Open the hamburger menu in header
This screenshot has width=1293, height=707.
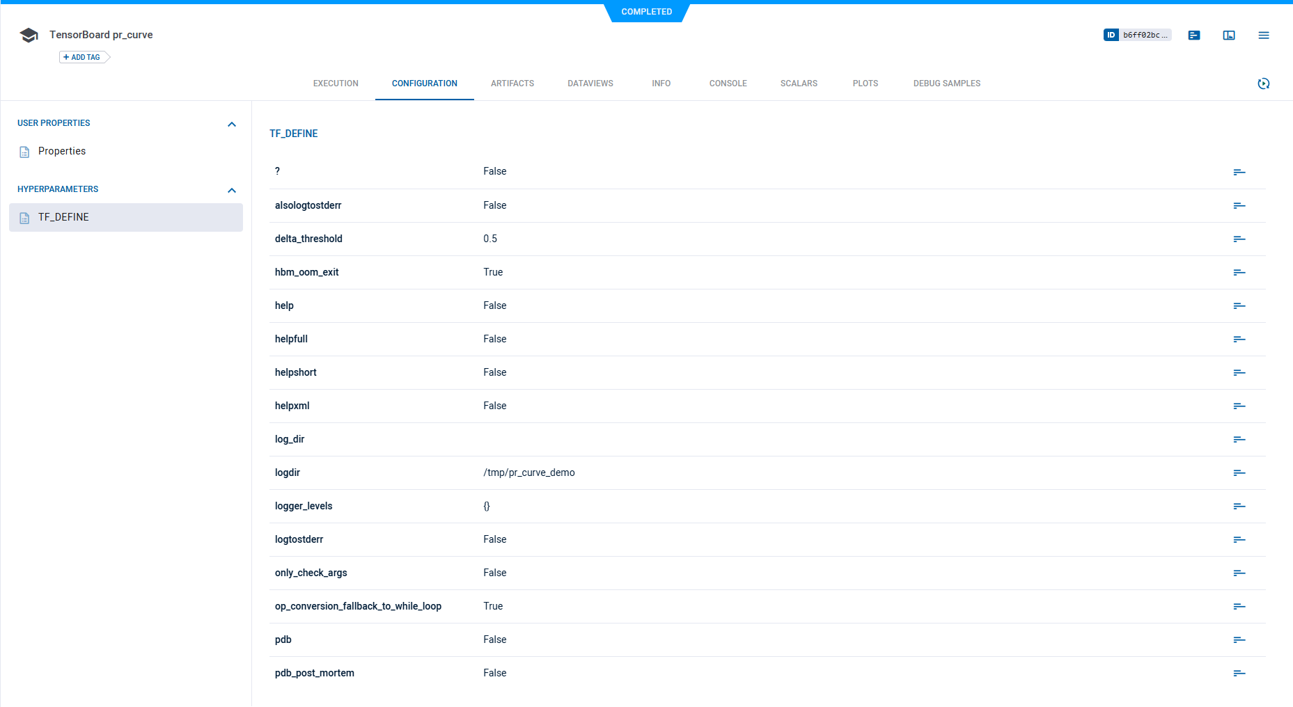pyautogui.click(x=1264, y=35)
